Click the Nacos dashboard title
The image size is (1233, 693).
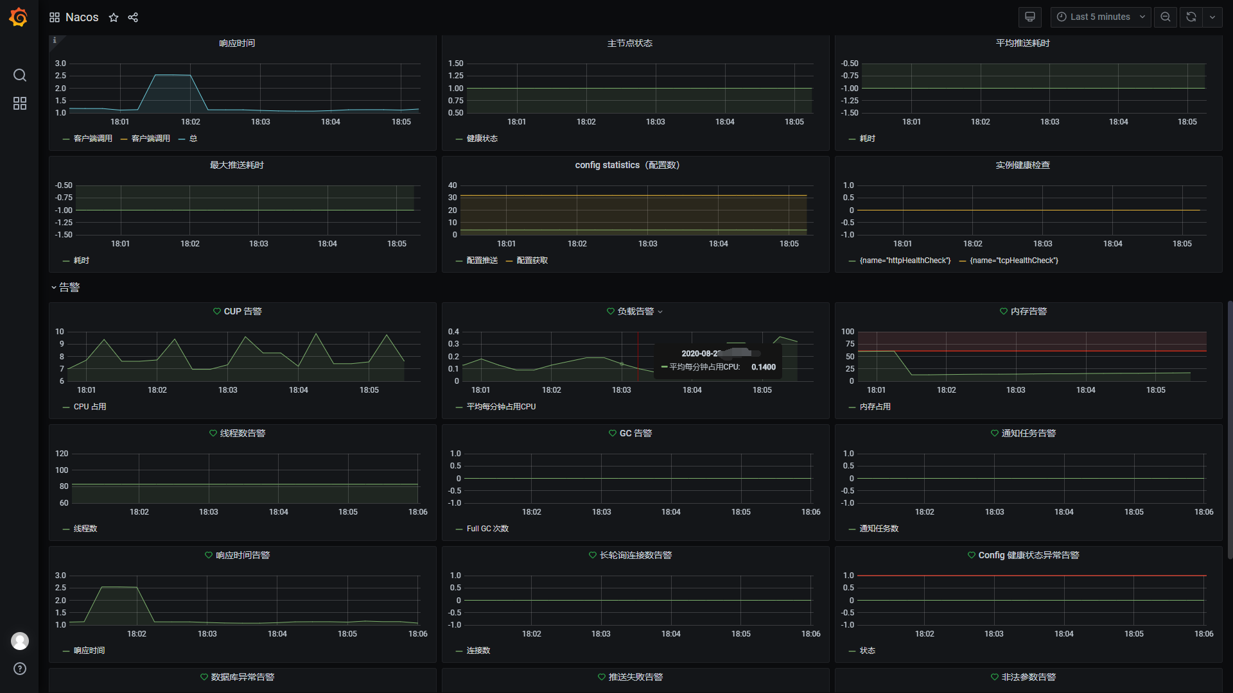pos(82,17)
